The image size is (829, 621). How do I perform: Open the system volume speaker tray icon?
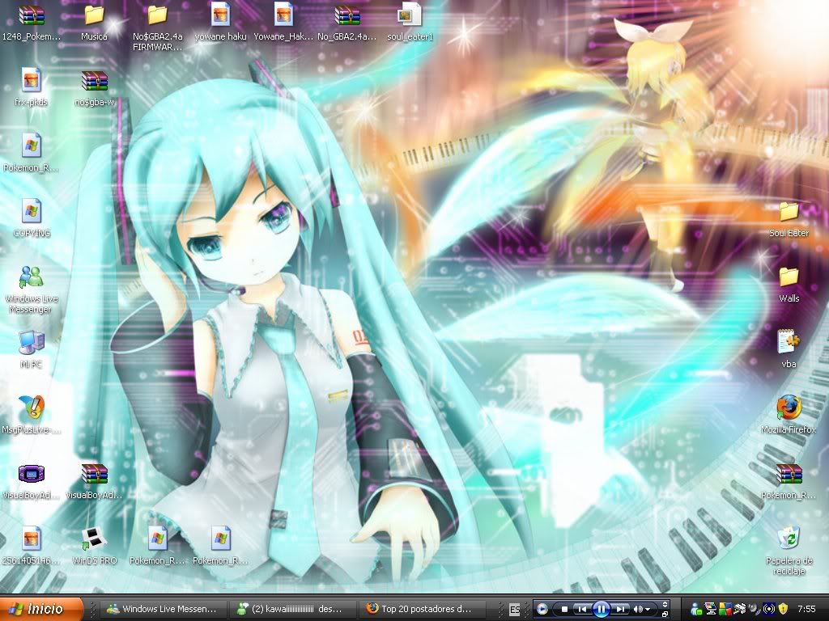(754, 610)
